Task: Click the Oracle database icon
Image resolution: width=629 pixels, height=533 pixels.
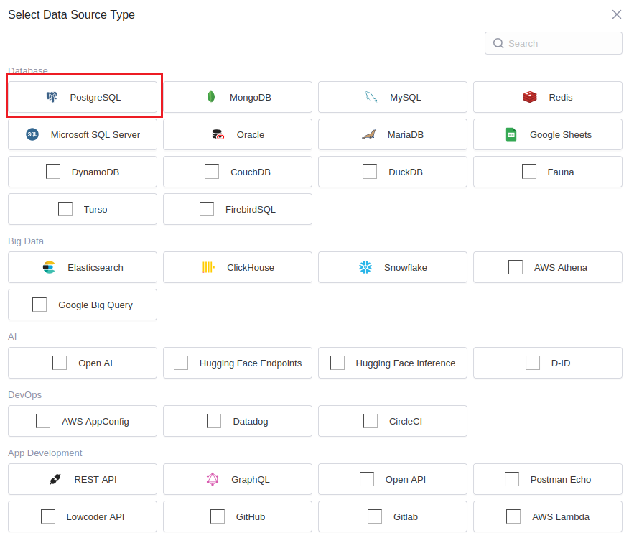Action: click(x=218, y=134)
